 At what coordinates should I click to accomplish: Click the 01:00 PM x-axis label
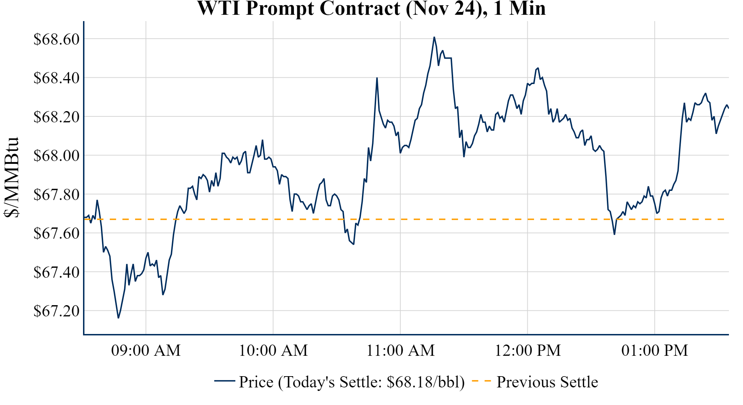click(654, 351)
